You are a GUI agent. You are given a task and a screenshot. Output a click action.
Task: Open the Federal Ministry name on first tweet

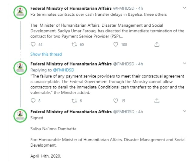point(71,8)
